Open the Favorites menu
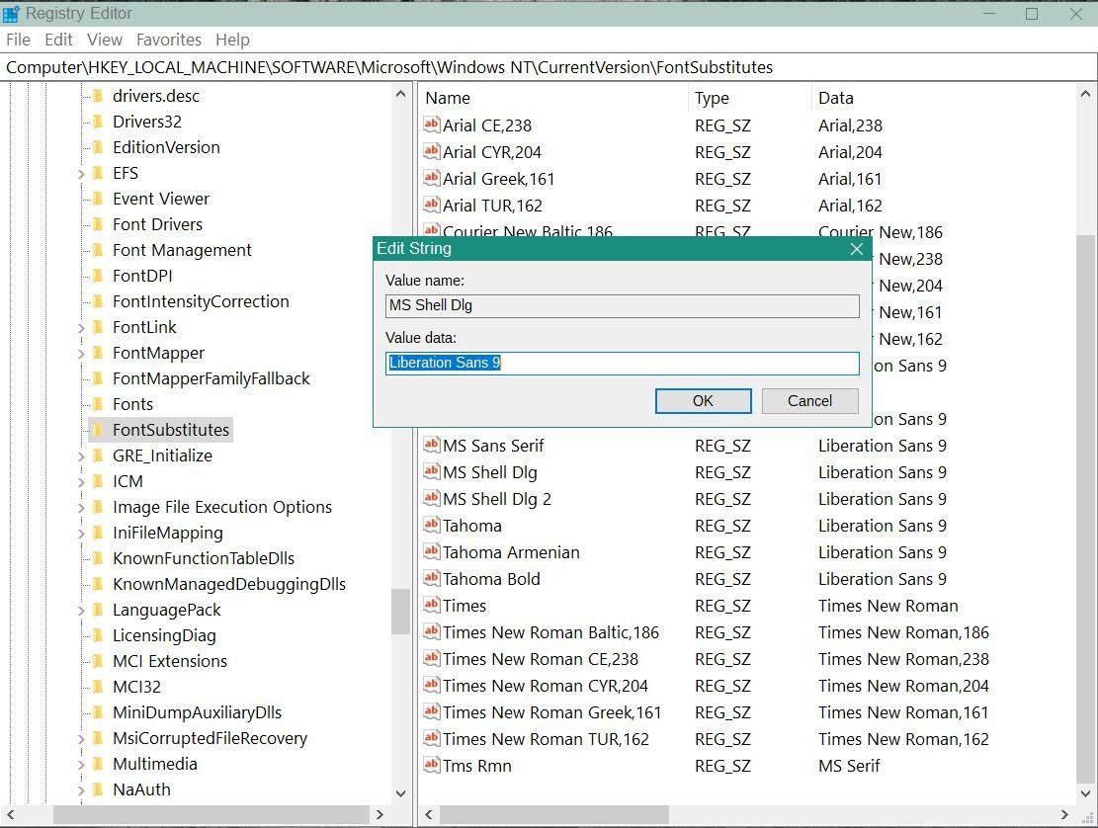 tap(169, 40)
